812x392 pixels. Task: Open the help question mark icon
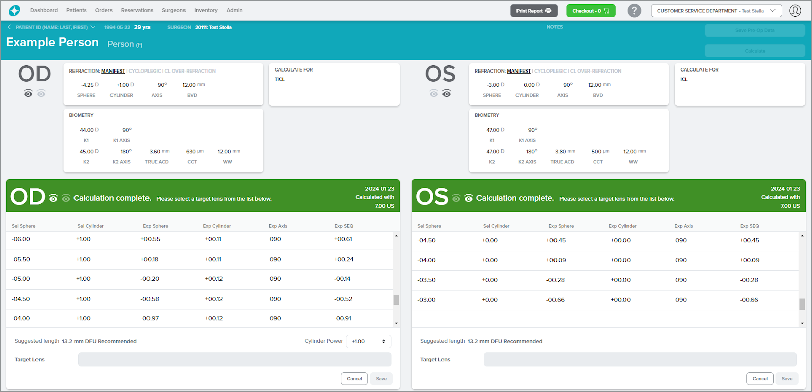click(x=634, y=11)
